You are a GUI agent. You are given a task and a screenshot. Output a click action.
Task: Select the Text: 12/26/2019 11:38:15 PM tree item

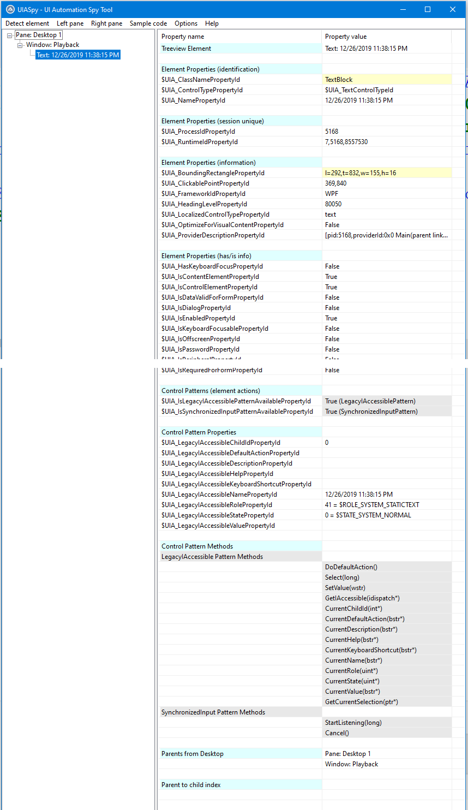(78, 55)
